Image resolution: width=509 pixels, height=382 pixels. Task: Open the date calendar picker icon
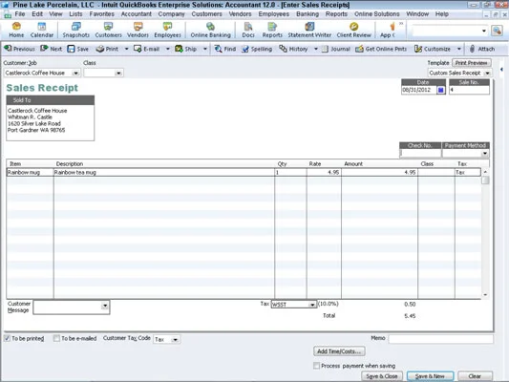pyautogui.click(x=441, y=90)
